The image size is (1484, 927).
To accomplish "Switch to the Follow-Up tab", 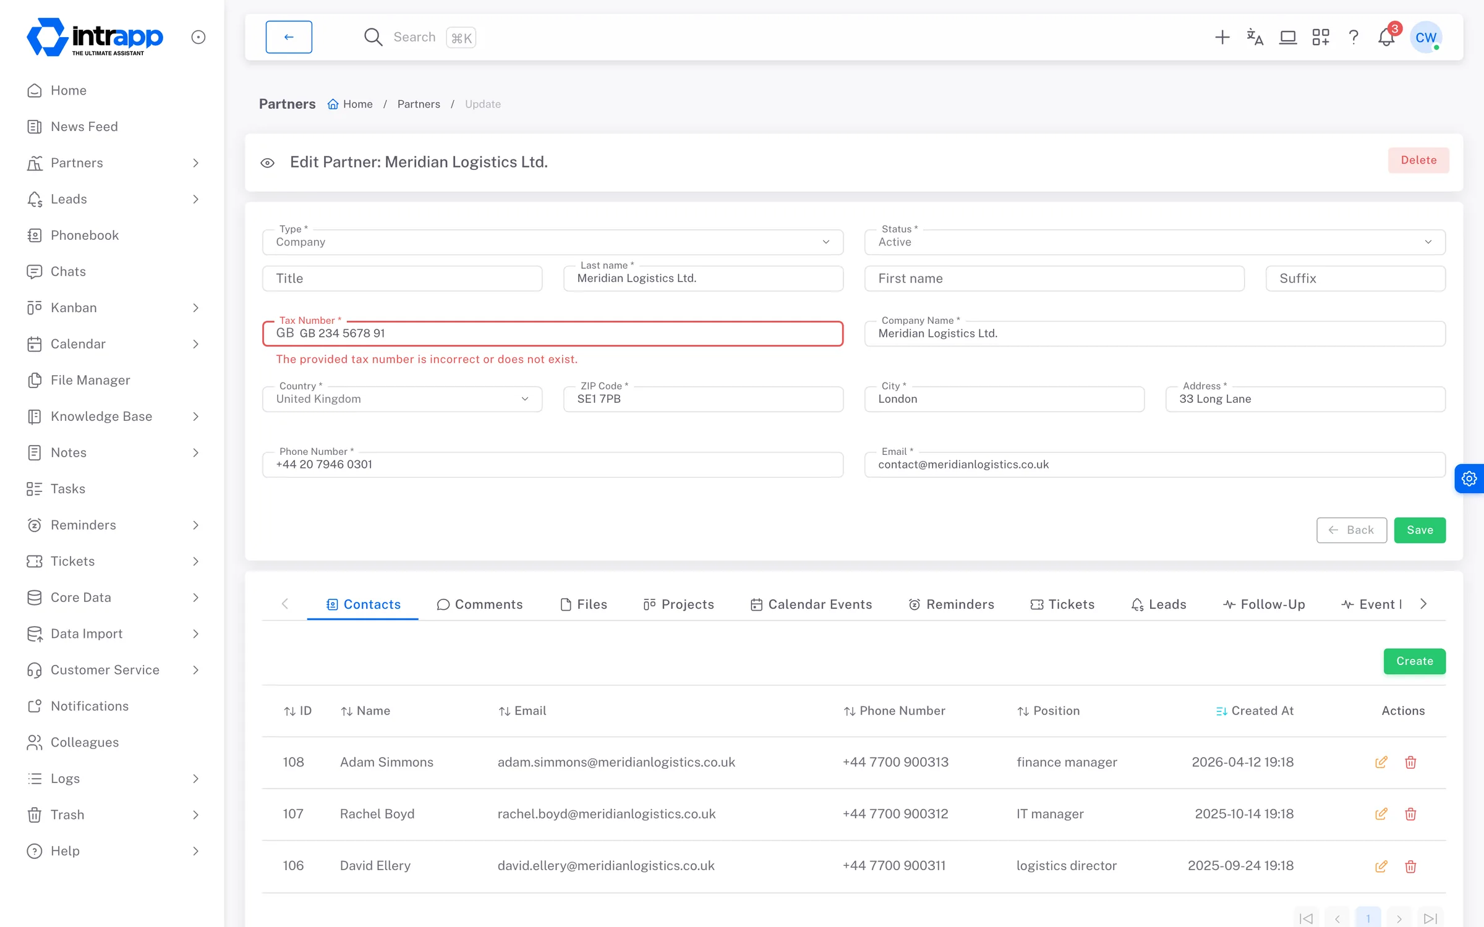I will pos(1264,604).
